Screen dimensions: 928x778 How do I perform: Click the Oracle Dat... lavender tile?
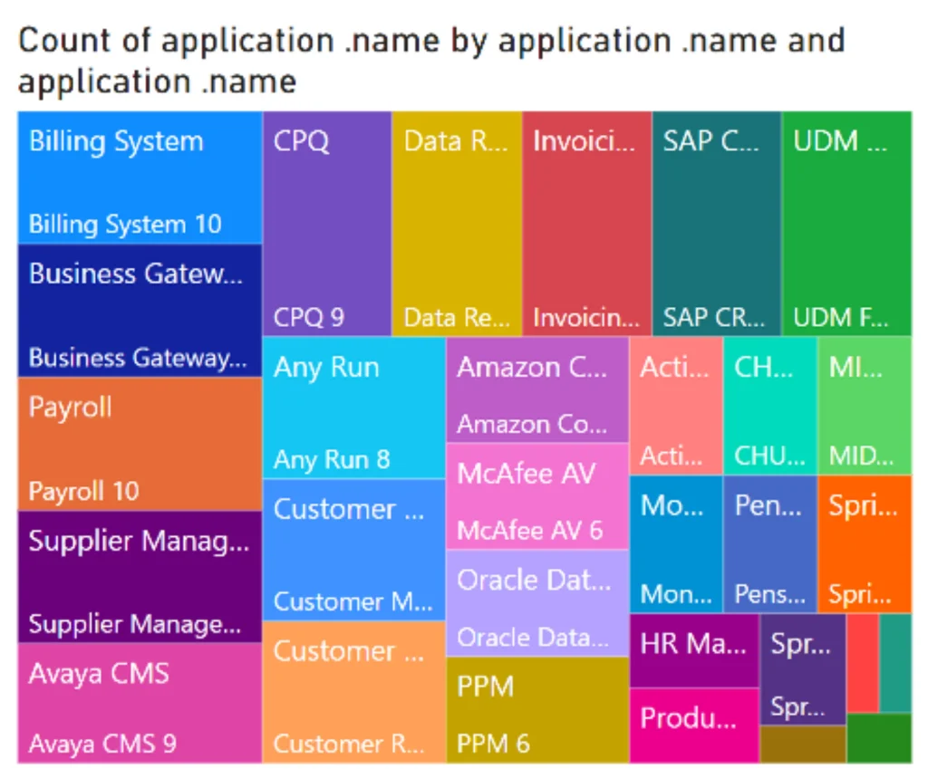(536, 603)
